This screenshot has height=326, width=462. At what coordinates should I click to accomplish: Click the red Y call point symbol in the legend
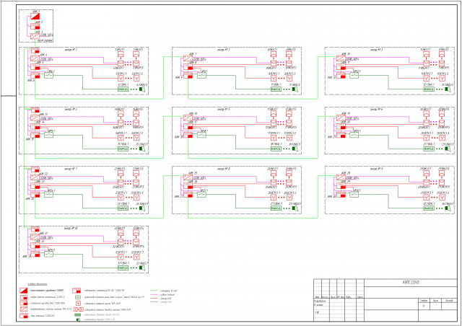(78, 304)
